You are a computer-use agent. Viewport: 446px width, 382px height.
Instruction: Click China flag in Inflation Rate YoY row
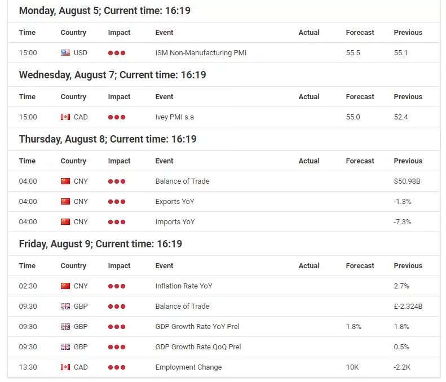(x=65, y=286)
